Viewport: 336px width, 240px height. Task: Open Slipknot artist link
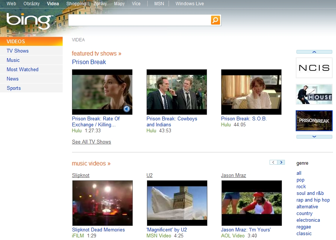[81, 176]
